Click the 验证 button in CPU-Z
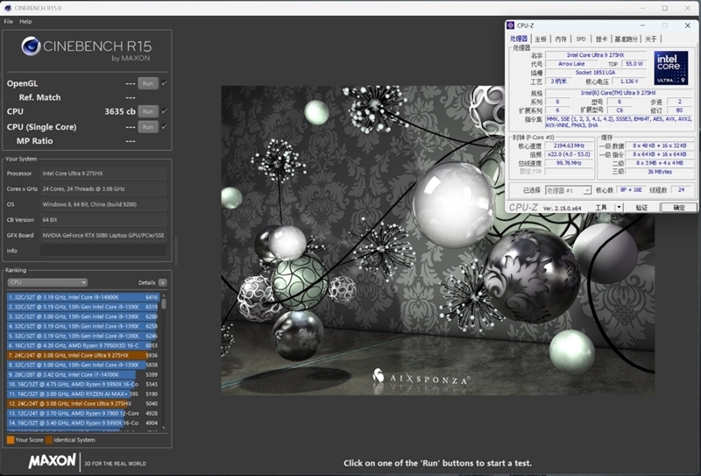The image size is (701, 476). coord(642,207)
